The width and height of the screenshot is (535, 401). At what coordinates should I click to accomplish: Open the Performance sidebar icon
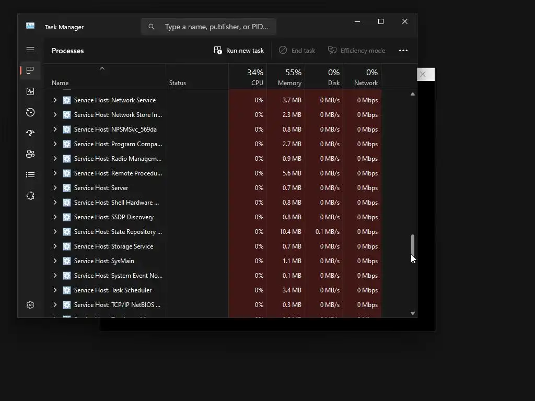30,91
